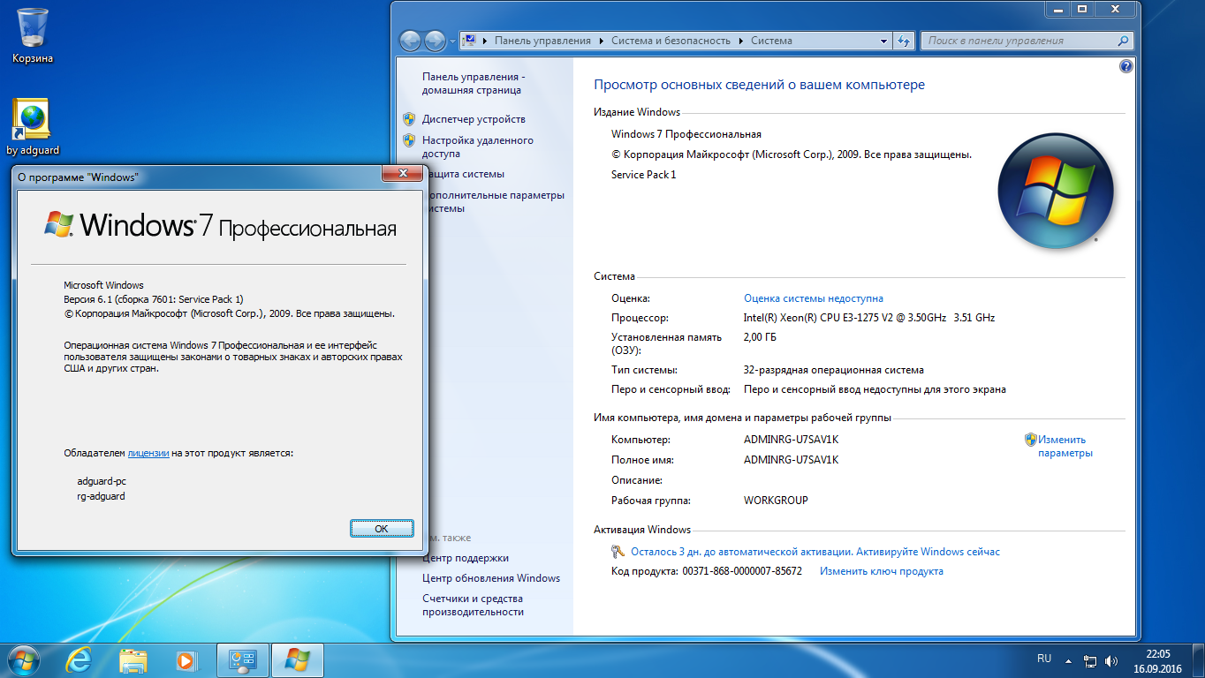This screenshot has height=678, width=1205.
Task: Expand arrow after 'Система и безопасность' breadcrumb
Action: tap(741, 41)
